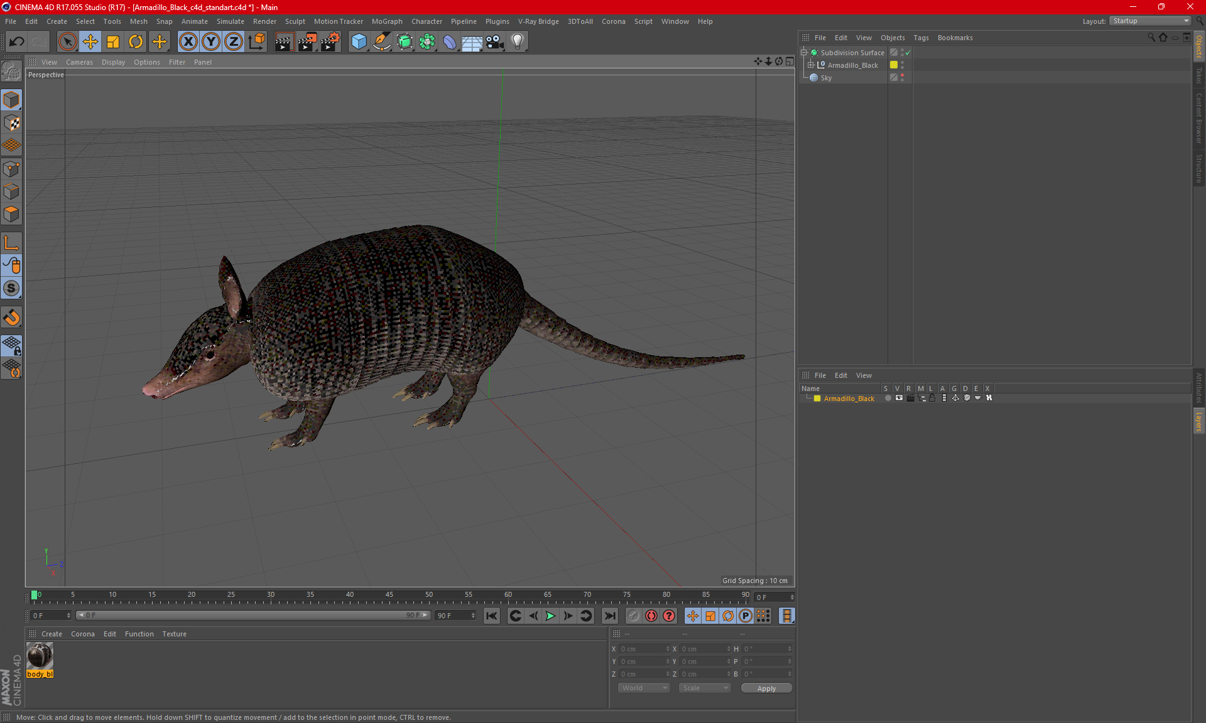Click Render View clapperboard icon
Image resolution: width=1206 pixels, height=723 pixels.
click(284, 42)
